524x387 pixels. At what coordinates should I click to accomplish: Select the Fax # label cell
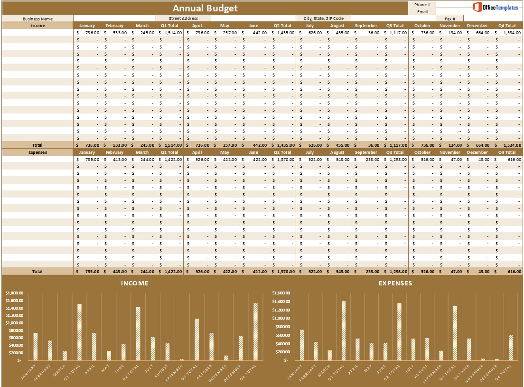[x=450, y=19]
